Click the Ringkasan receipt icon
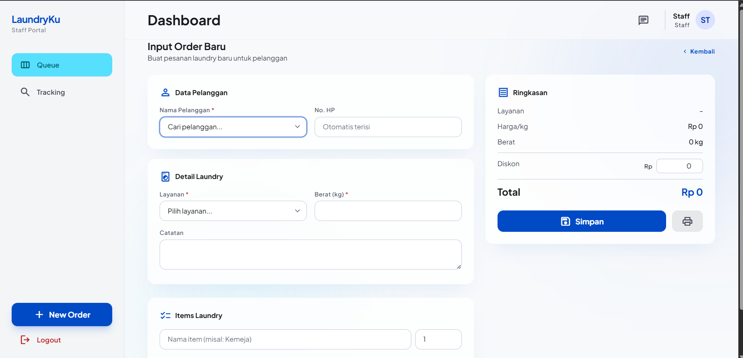This screenshot has width=743, height=358. point(503,92)
